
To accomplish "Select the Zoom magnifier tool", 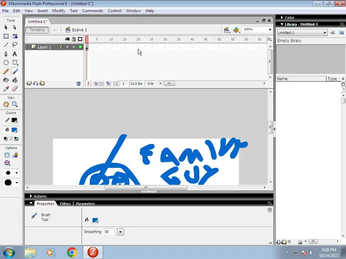I will pyautogui.click(x=15, y=104).
